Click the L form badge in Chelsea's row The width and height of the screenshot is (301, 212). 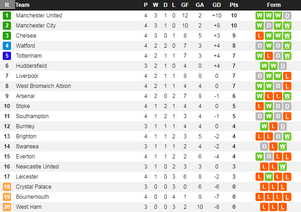(x=260, y=36)
